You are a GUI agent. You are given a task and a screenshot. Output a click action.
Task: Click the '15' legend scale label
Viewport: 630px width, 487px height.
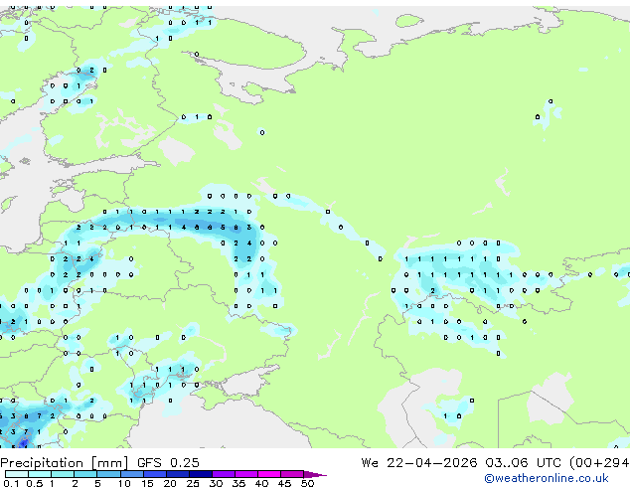[x=147, y=483]
